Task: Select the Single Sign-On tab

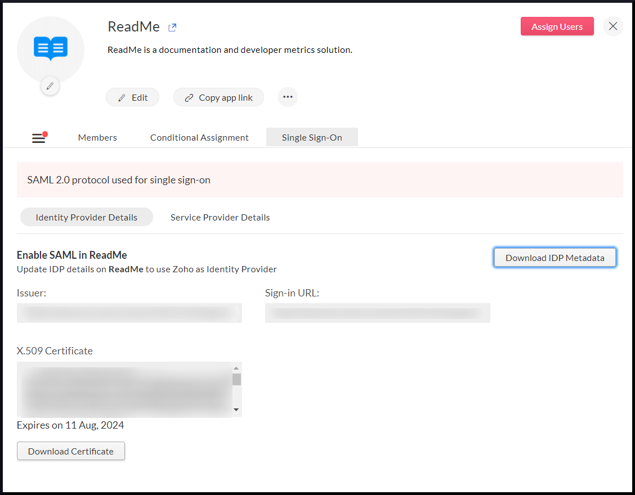Action: click(312, 138)
